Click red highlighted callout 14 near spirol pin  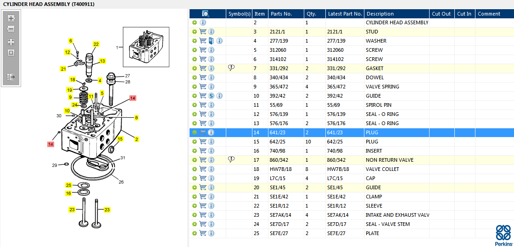click(133, 98)
